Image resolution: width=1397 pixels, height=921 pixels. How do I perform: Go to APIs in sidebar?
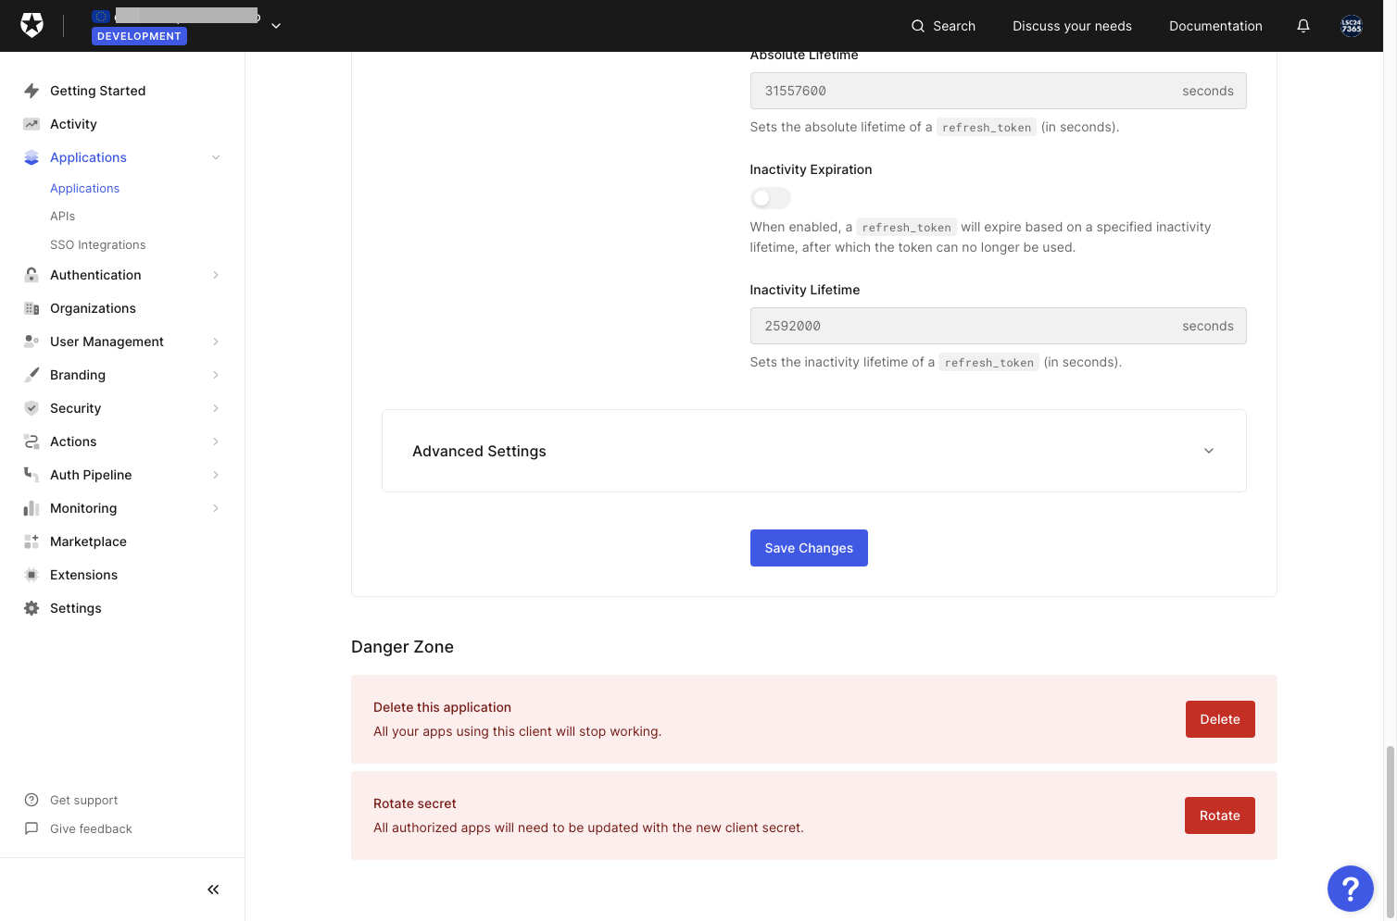tap(63, 216)
